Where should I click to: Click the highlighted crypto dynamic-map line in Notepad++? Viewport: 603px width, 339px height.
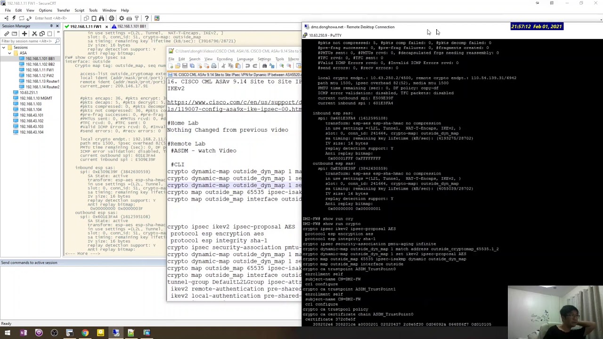tap(234, 185)
